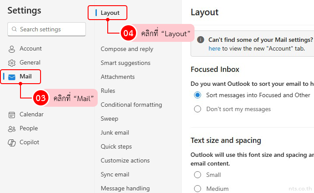
Task: Follow the 'here' link to Account tab
Action: 215,49
